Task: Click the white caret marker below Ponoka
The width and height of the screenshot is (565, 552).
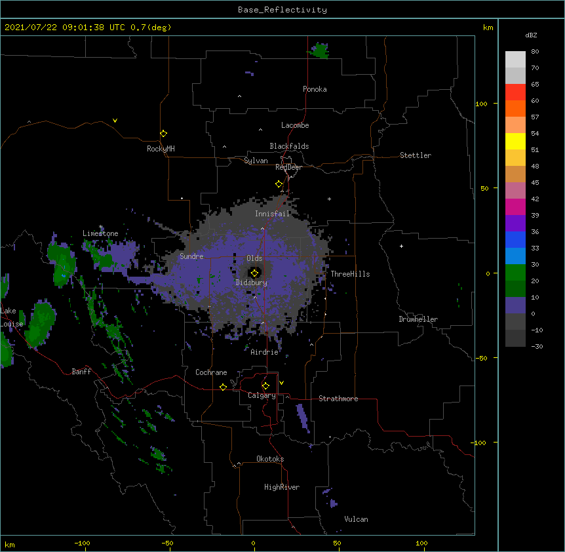Action: [x=239, y=96]
